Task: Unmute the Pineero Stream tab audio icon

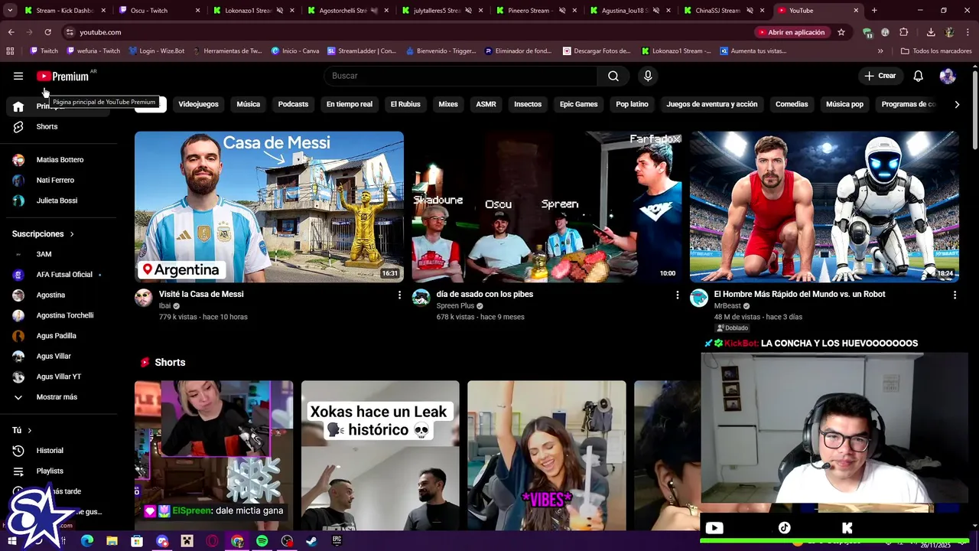Action: click(562, 11)
